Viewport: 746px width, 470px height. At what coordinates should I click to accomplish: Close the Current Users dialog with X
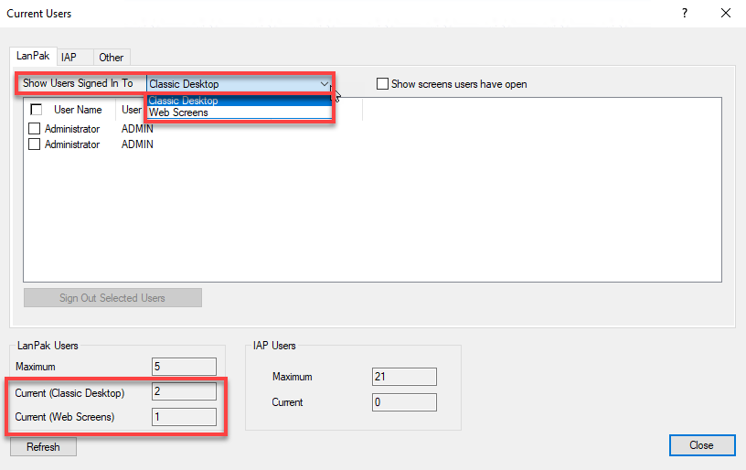[x=726, y=14]
